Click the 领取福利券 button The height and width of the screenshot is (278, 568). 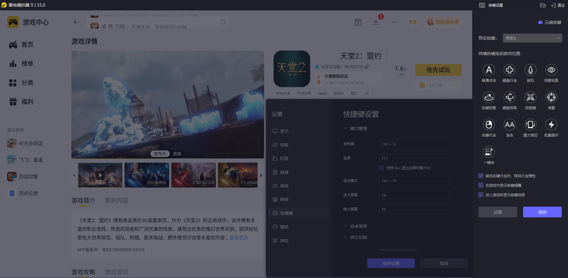coord(443,22)
